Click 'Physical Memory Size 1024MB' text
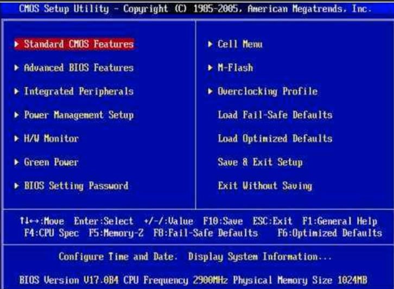Viewport: 394px width, 289px height. [x=300, y=280]
